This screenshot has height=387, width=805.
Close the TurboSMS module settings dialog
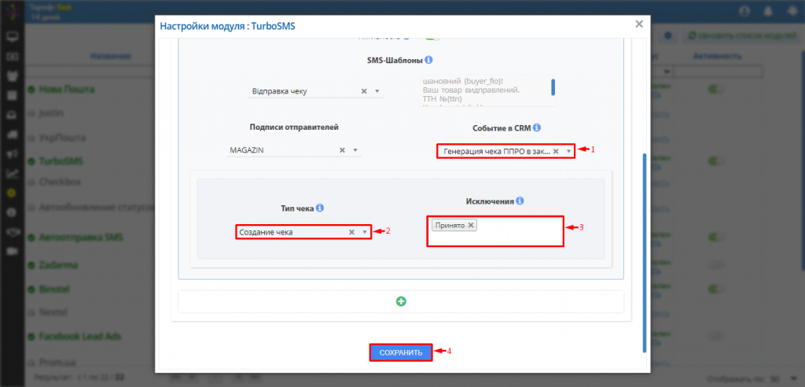coord(639,24)
